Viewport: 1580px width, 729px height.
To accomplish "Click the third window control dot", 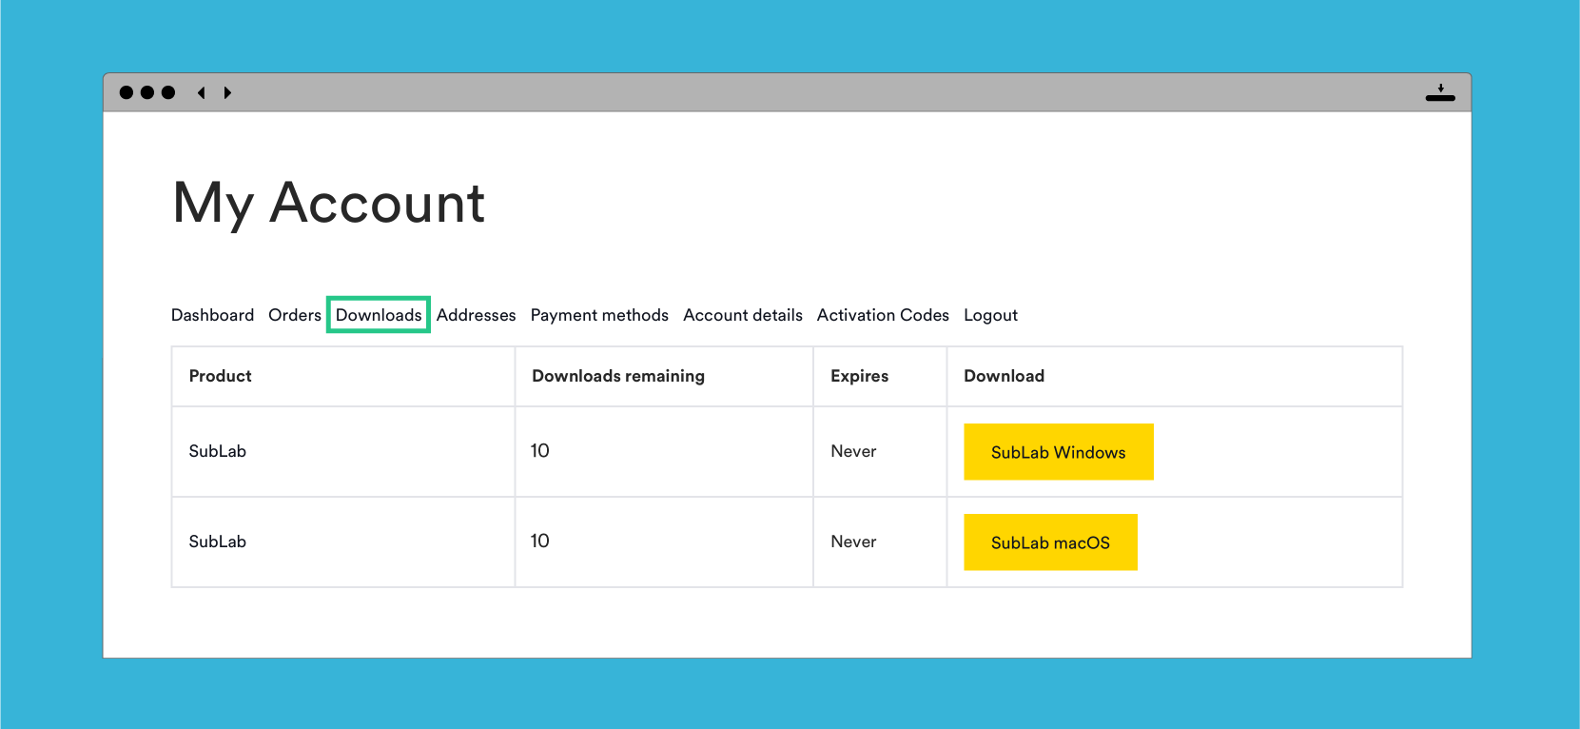I will pos(168,92).
